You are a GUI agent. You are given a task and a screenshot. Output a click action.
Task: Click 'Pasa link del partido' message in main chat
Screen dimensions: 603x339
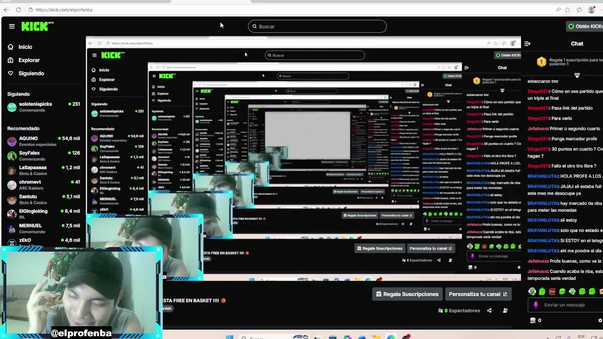click(x=572, y=108)
